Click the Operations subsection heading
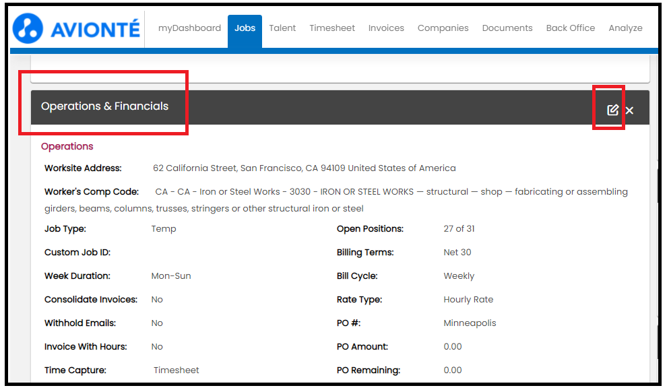This screenshot has width=669, height=390. coord(67,146)
